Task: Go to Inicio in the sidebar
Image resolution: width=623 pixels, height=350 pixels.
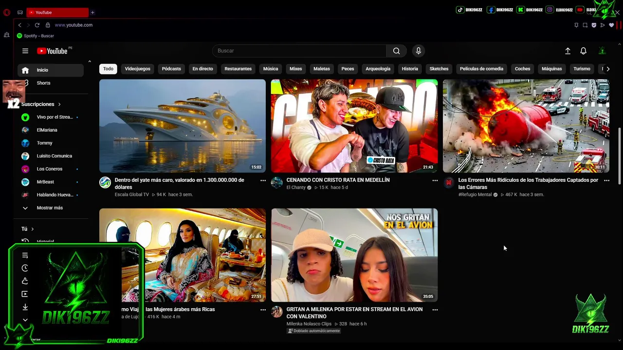Action: click(51, 70)
